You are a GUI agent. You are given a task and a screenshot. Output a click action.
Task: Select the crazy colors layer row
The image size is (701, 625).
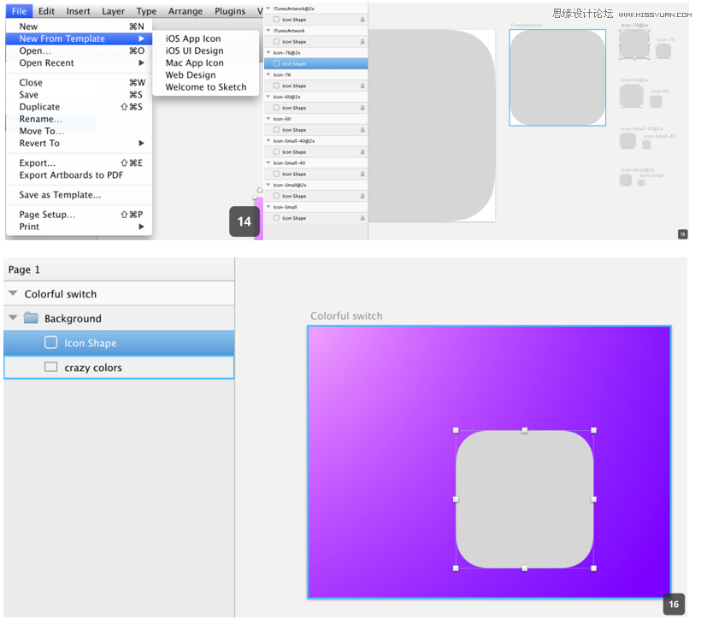(x=119, y=367)
